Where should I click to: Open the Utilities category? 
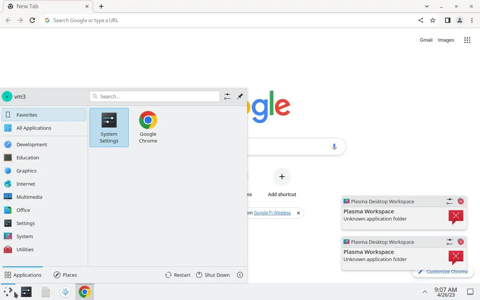[x=44, y=249]
